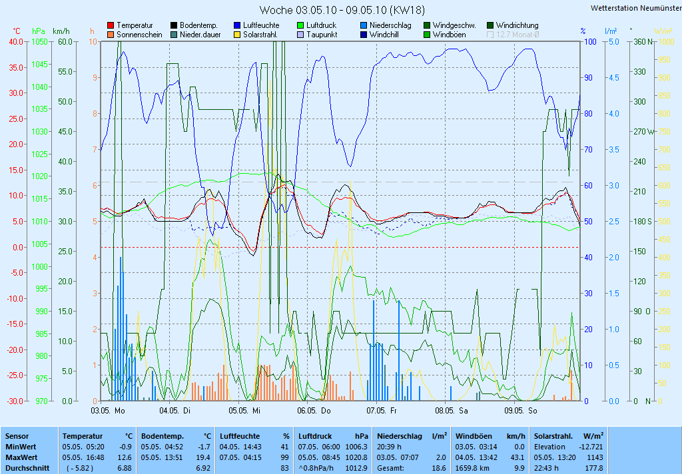Click the red °C axis unit label

pos(17,31)
